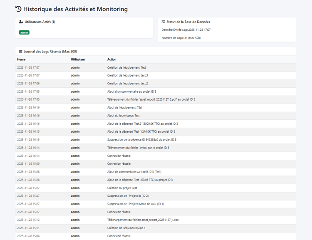This screenshot has width=312, height=240.
Task: Select the 'Création de l'équipement: test.3' log row
Action: (x=127, y=75)
